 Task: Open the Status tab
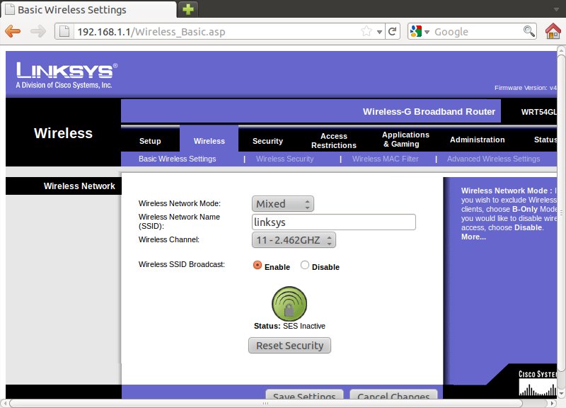(545, 140)
